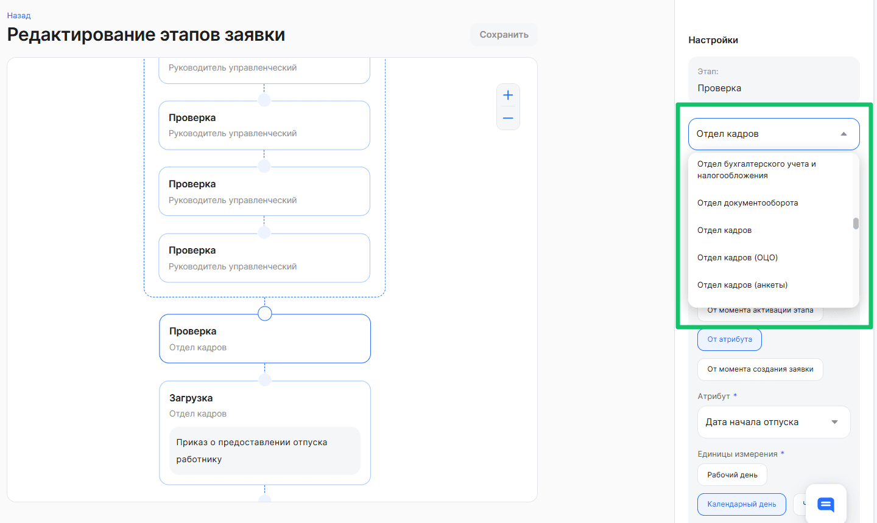Click the dropdown list scrollbar thumb

pyautogui.click(x=856, y=224)
